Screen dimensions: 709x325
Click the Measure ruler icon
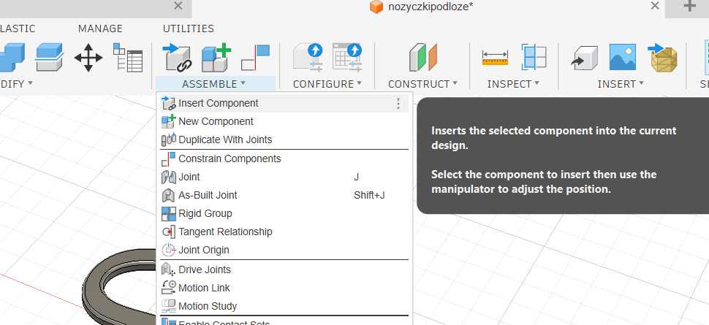pyautogui.click(x=495, y=57)
